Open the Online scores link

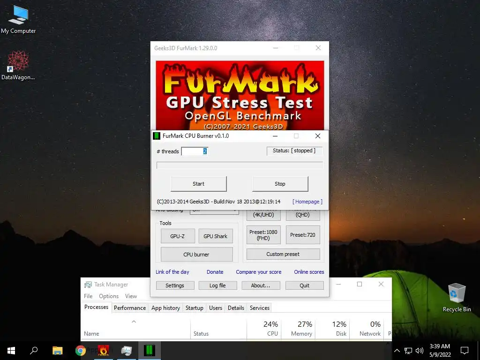[x=309, y=272]
